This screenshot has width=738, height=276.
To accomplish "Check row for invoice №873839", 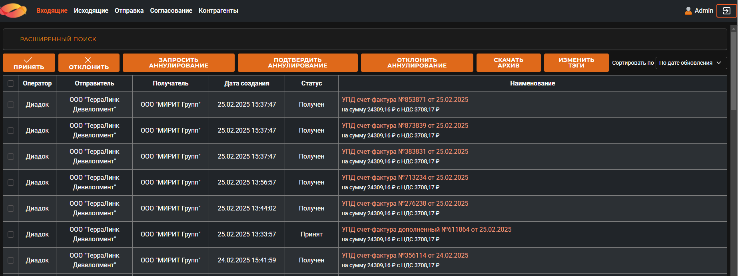I will [11, 131].
